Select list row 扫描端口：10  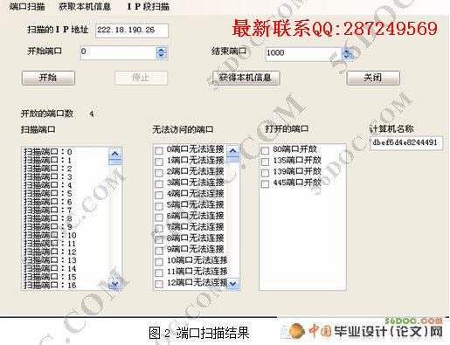pos(66,235)
